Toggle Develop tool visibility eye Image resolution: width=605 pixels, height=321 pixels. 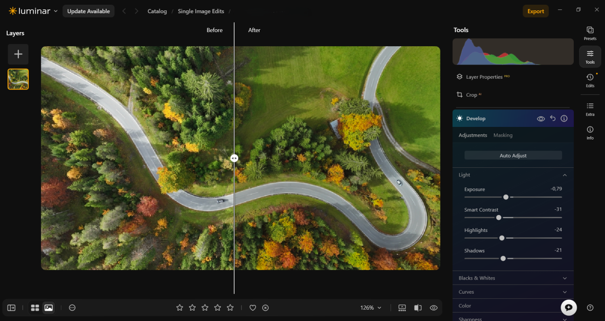(x=541, y=119)
